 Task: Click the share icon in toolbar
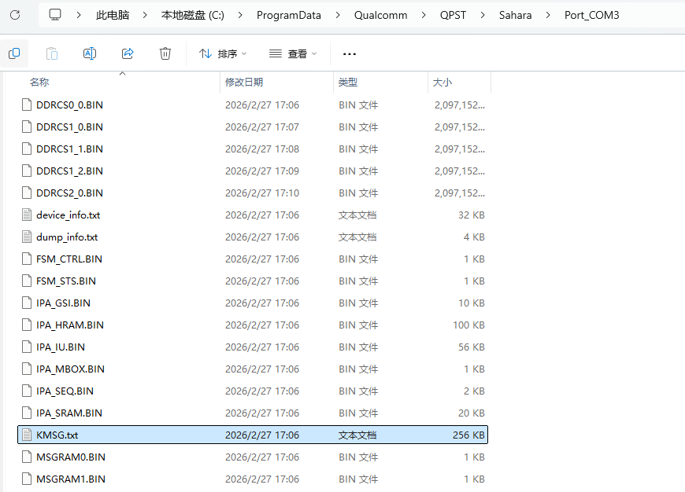[x=128, y=53]
